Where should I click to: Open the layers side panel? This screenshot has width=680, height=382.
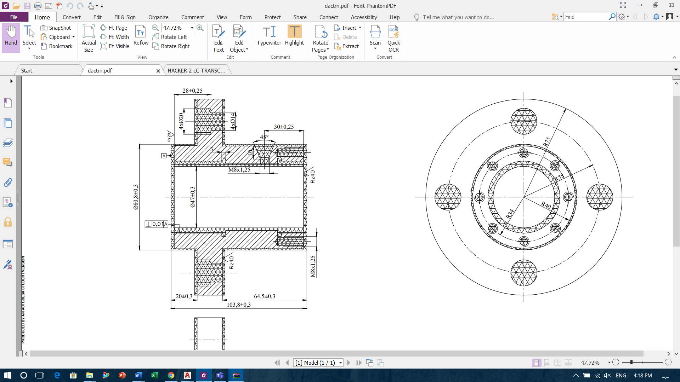coord(8,143)
